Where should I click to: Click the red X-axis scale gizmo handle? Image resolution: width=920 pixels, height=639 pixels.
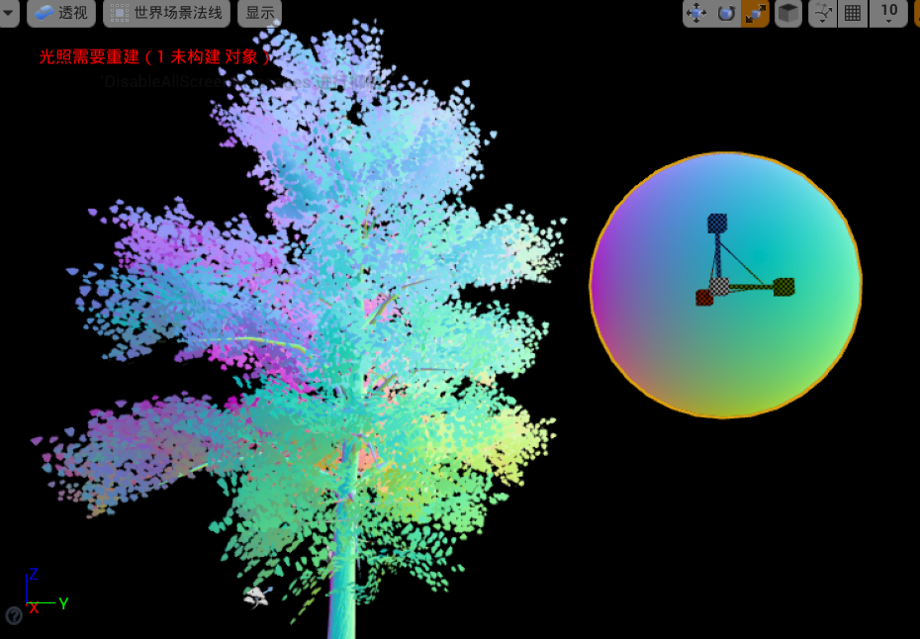(704, 298)
